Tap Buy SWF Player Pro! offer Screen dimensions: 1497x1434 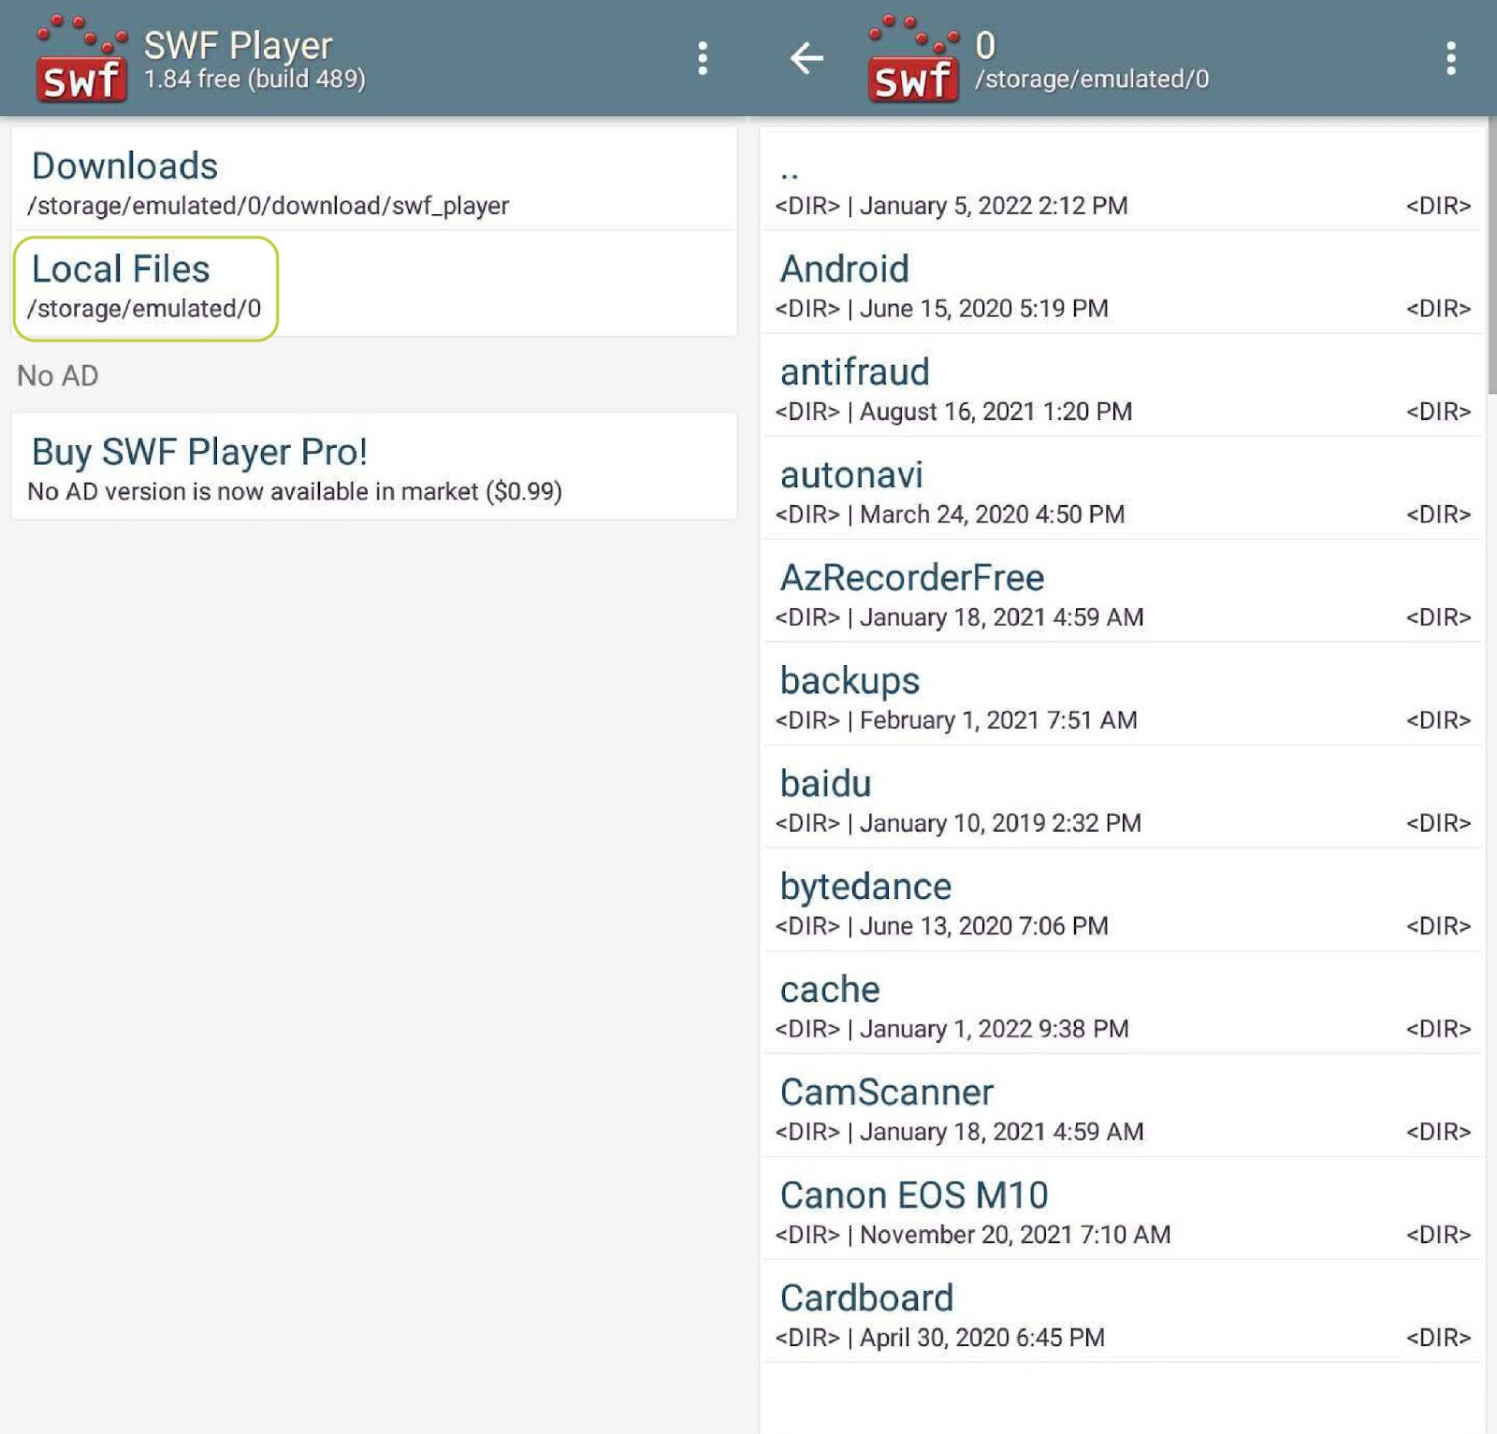[x=374, y=468]
